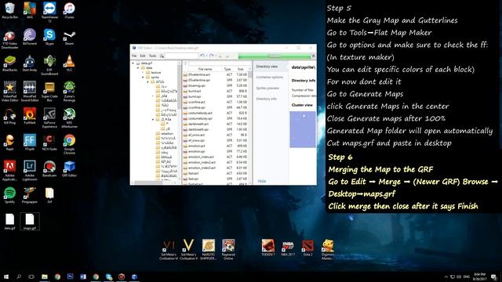502x282 pixels.
Task: Open the Windows Start menu
Action: point(5,277)
